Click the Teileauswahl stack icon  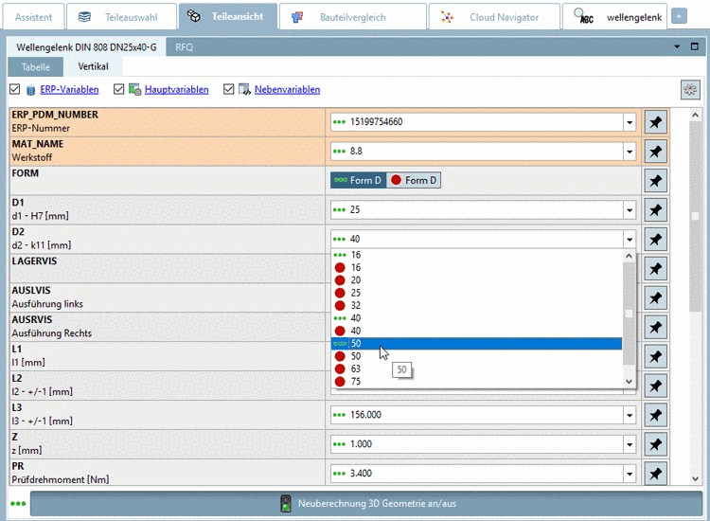coord(84,17)
